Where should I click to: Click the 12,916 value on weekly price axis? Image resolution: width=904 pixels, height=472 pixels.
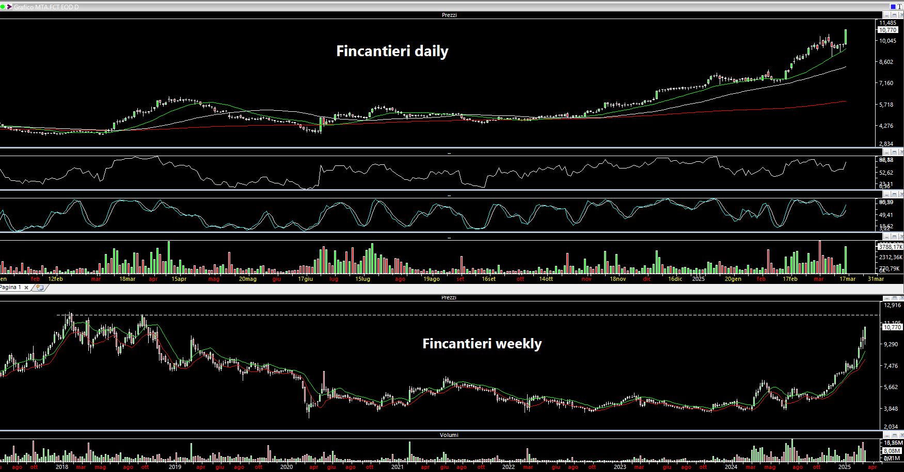pos(892,305)
